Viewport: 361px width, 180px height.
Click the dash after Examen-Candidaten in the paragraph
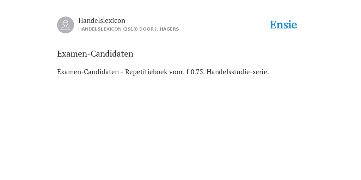pos(122,72)
